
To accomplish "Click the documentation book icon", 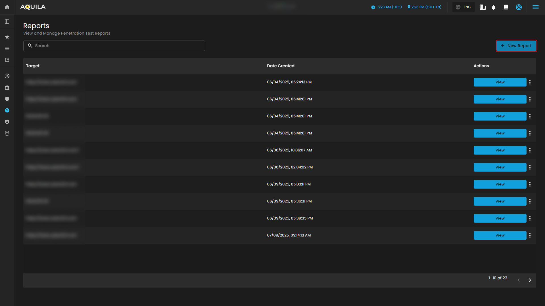I will (506, 7).
